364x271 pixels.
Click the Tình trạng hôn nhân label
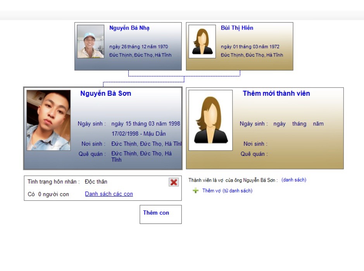click(53, 181)
